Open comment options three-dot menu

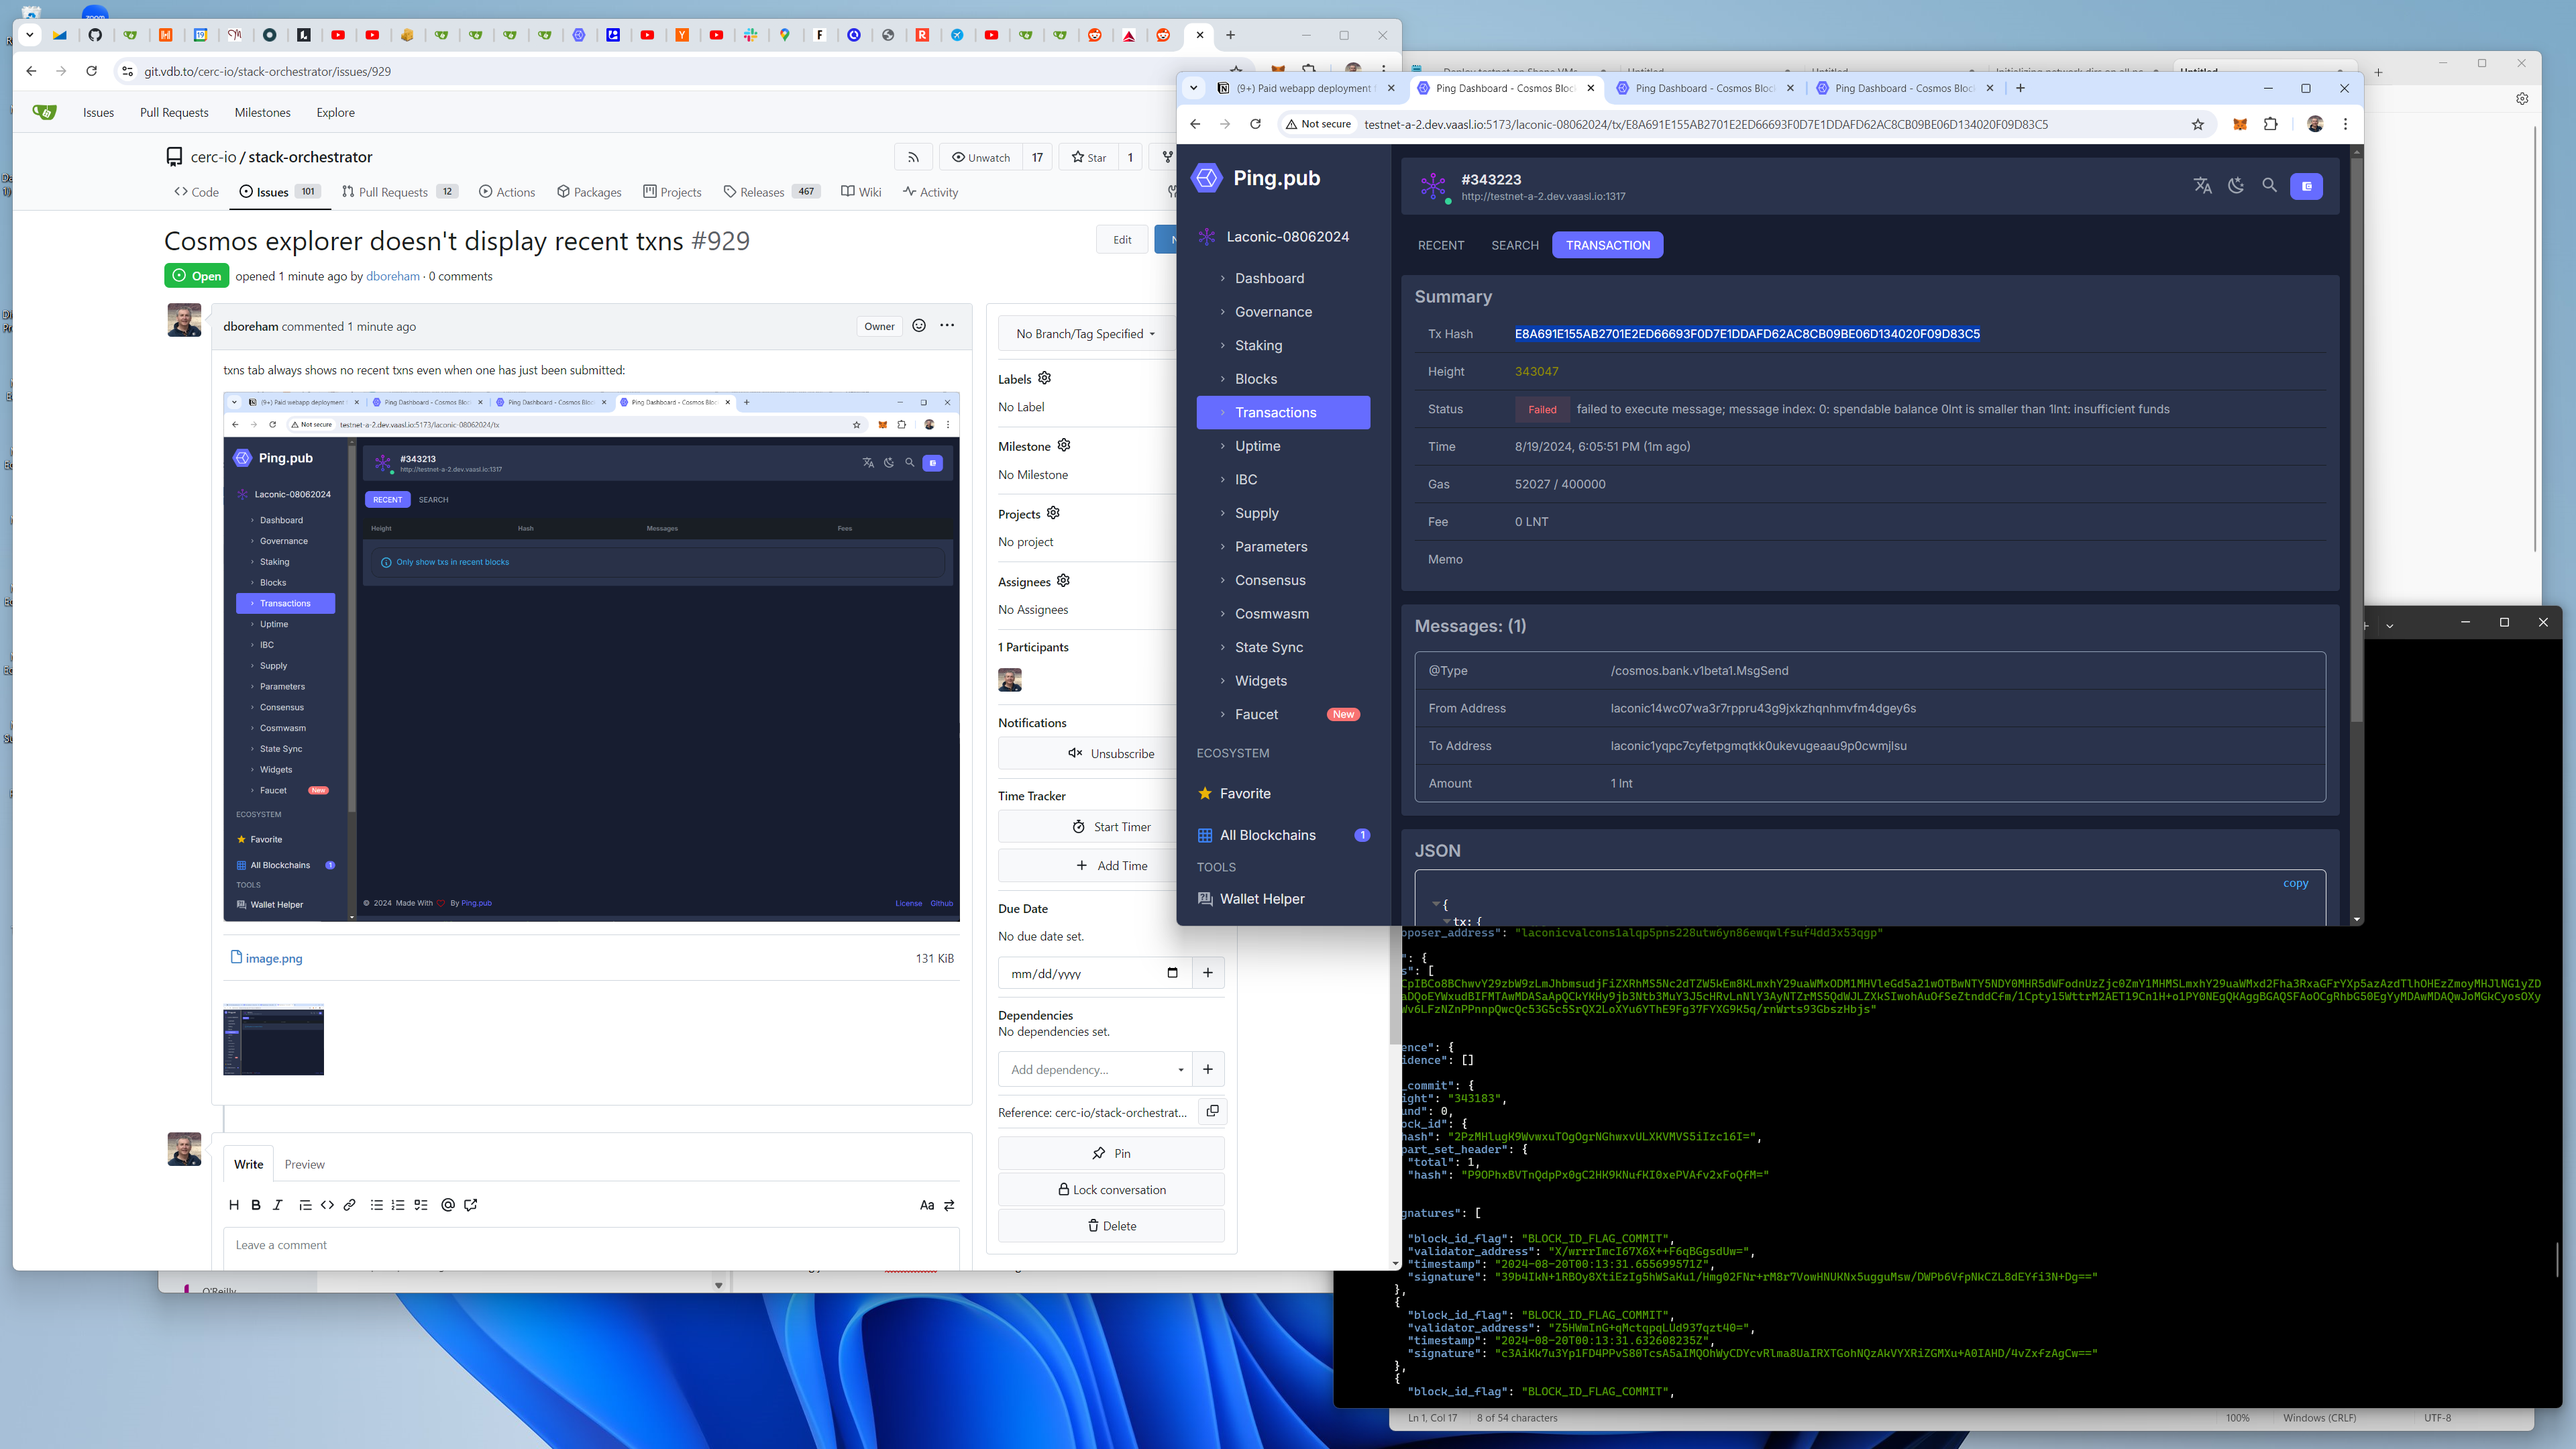click(947, 326)
